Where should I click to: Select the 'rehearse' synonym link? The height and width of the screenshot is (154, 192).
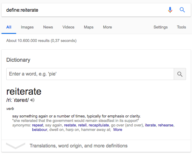(166, 125)
